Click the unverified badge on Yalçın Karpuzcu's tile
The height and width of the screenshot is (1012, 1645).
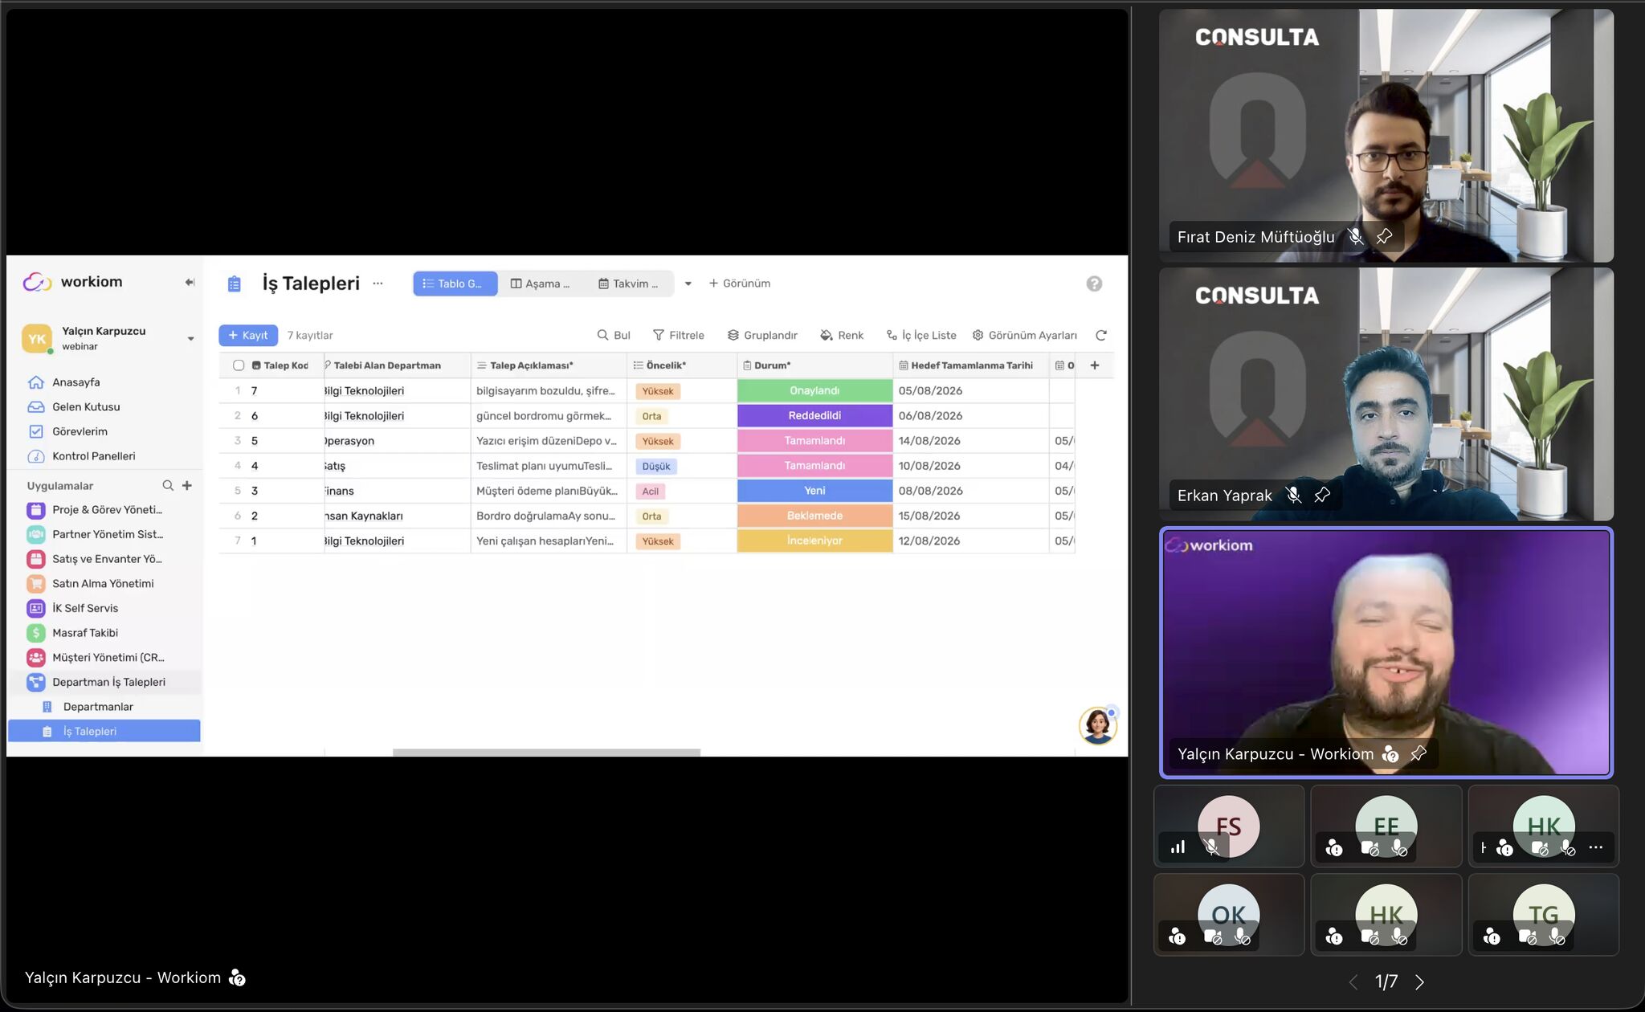click(1390, 753)
